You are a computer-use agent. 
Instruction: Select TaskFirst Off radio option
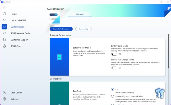coord(113,89)
